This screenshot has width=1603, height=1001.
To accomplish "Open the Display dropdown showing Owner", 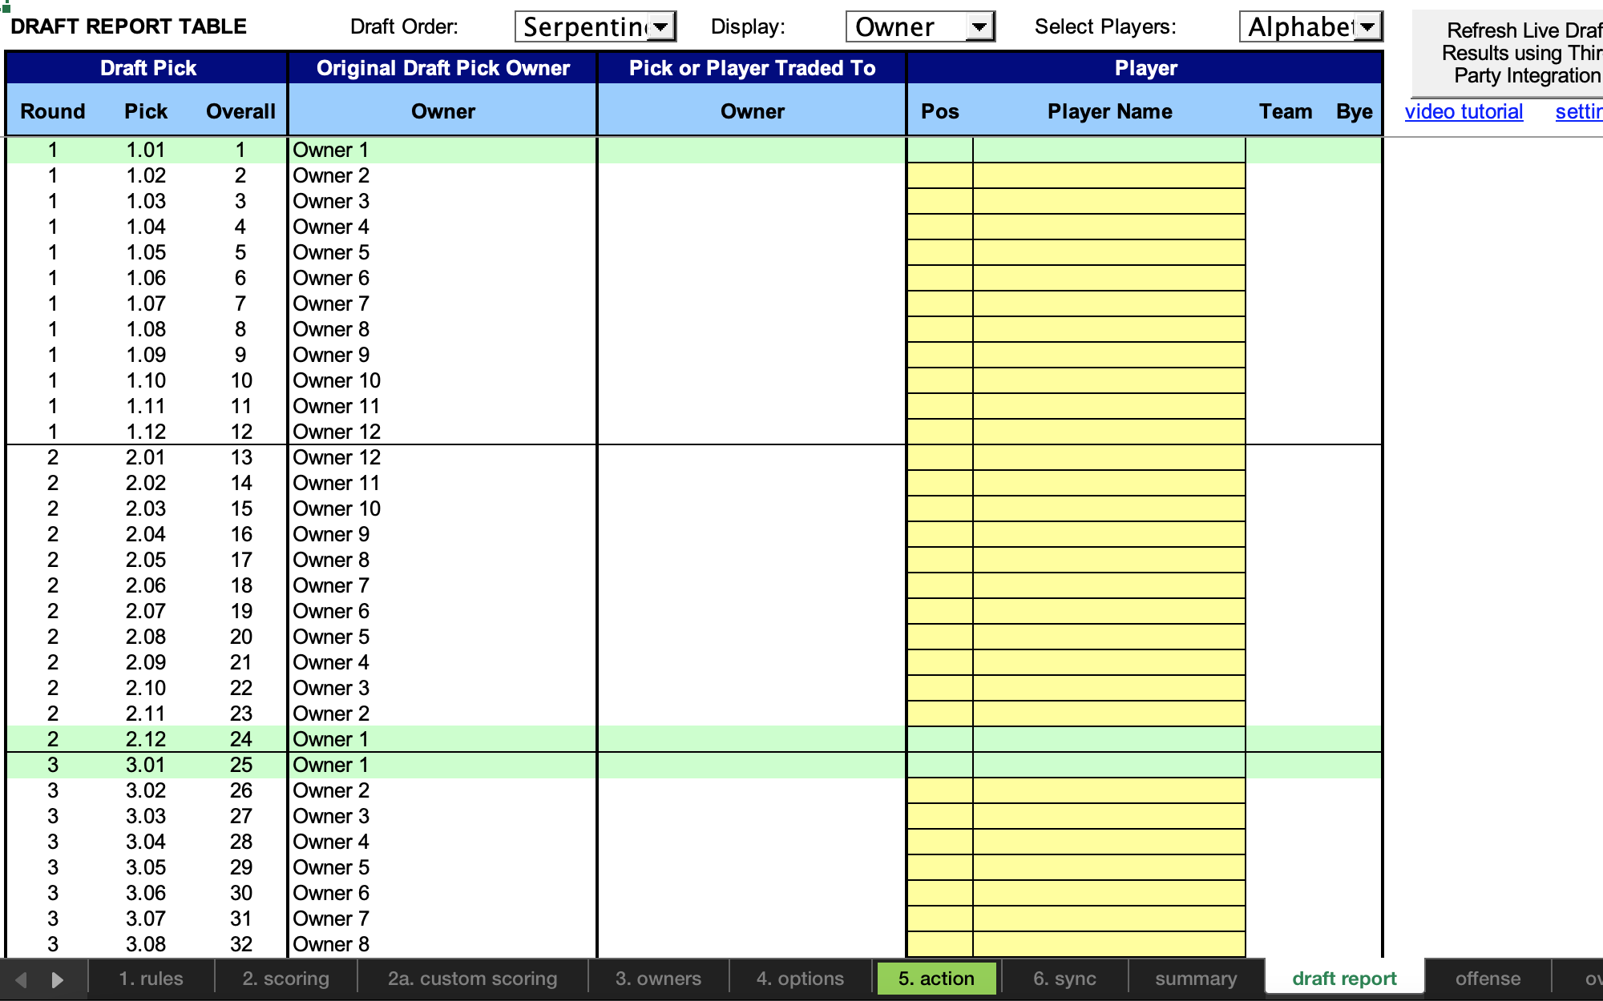I will click(x=981, y=26).
